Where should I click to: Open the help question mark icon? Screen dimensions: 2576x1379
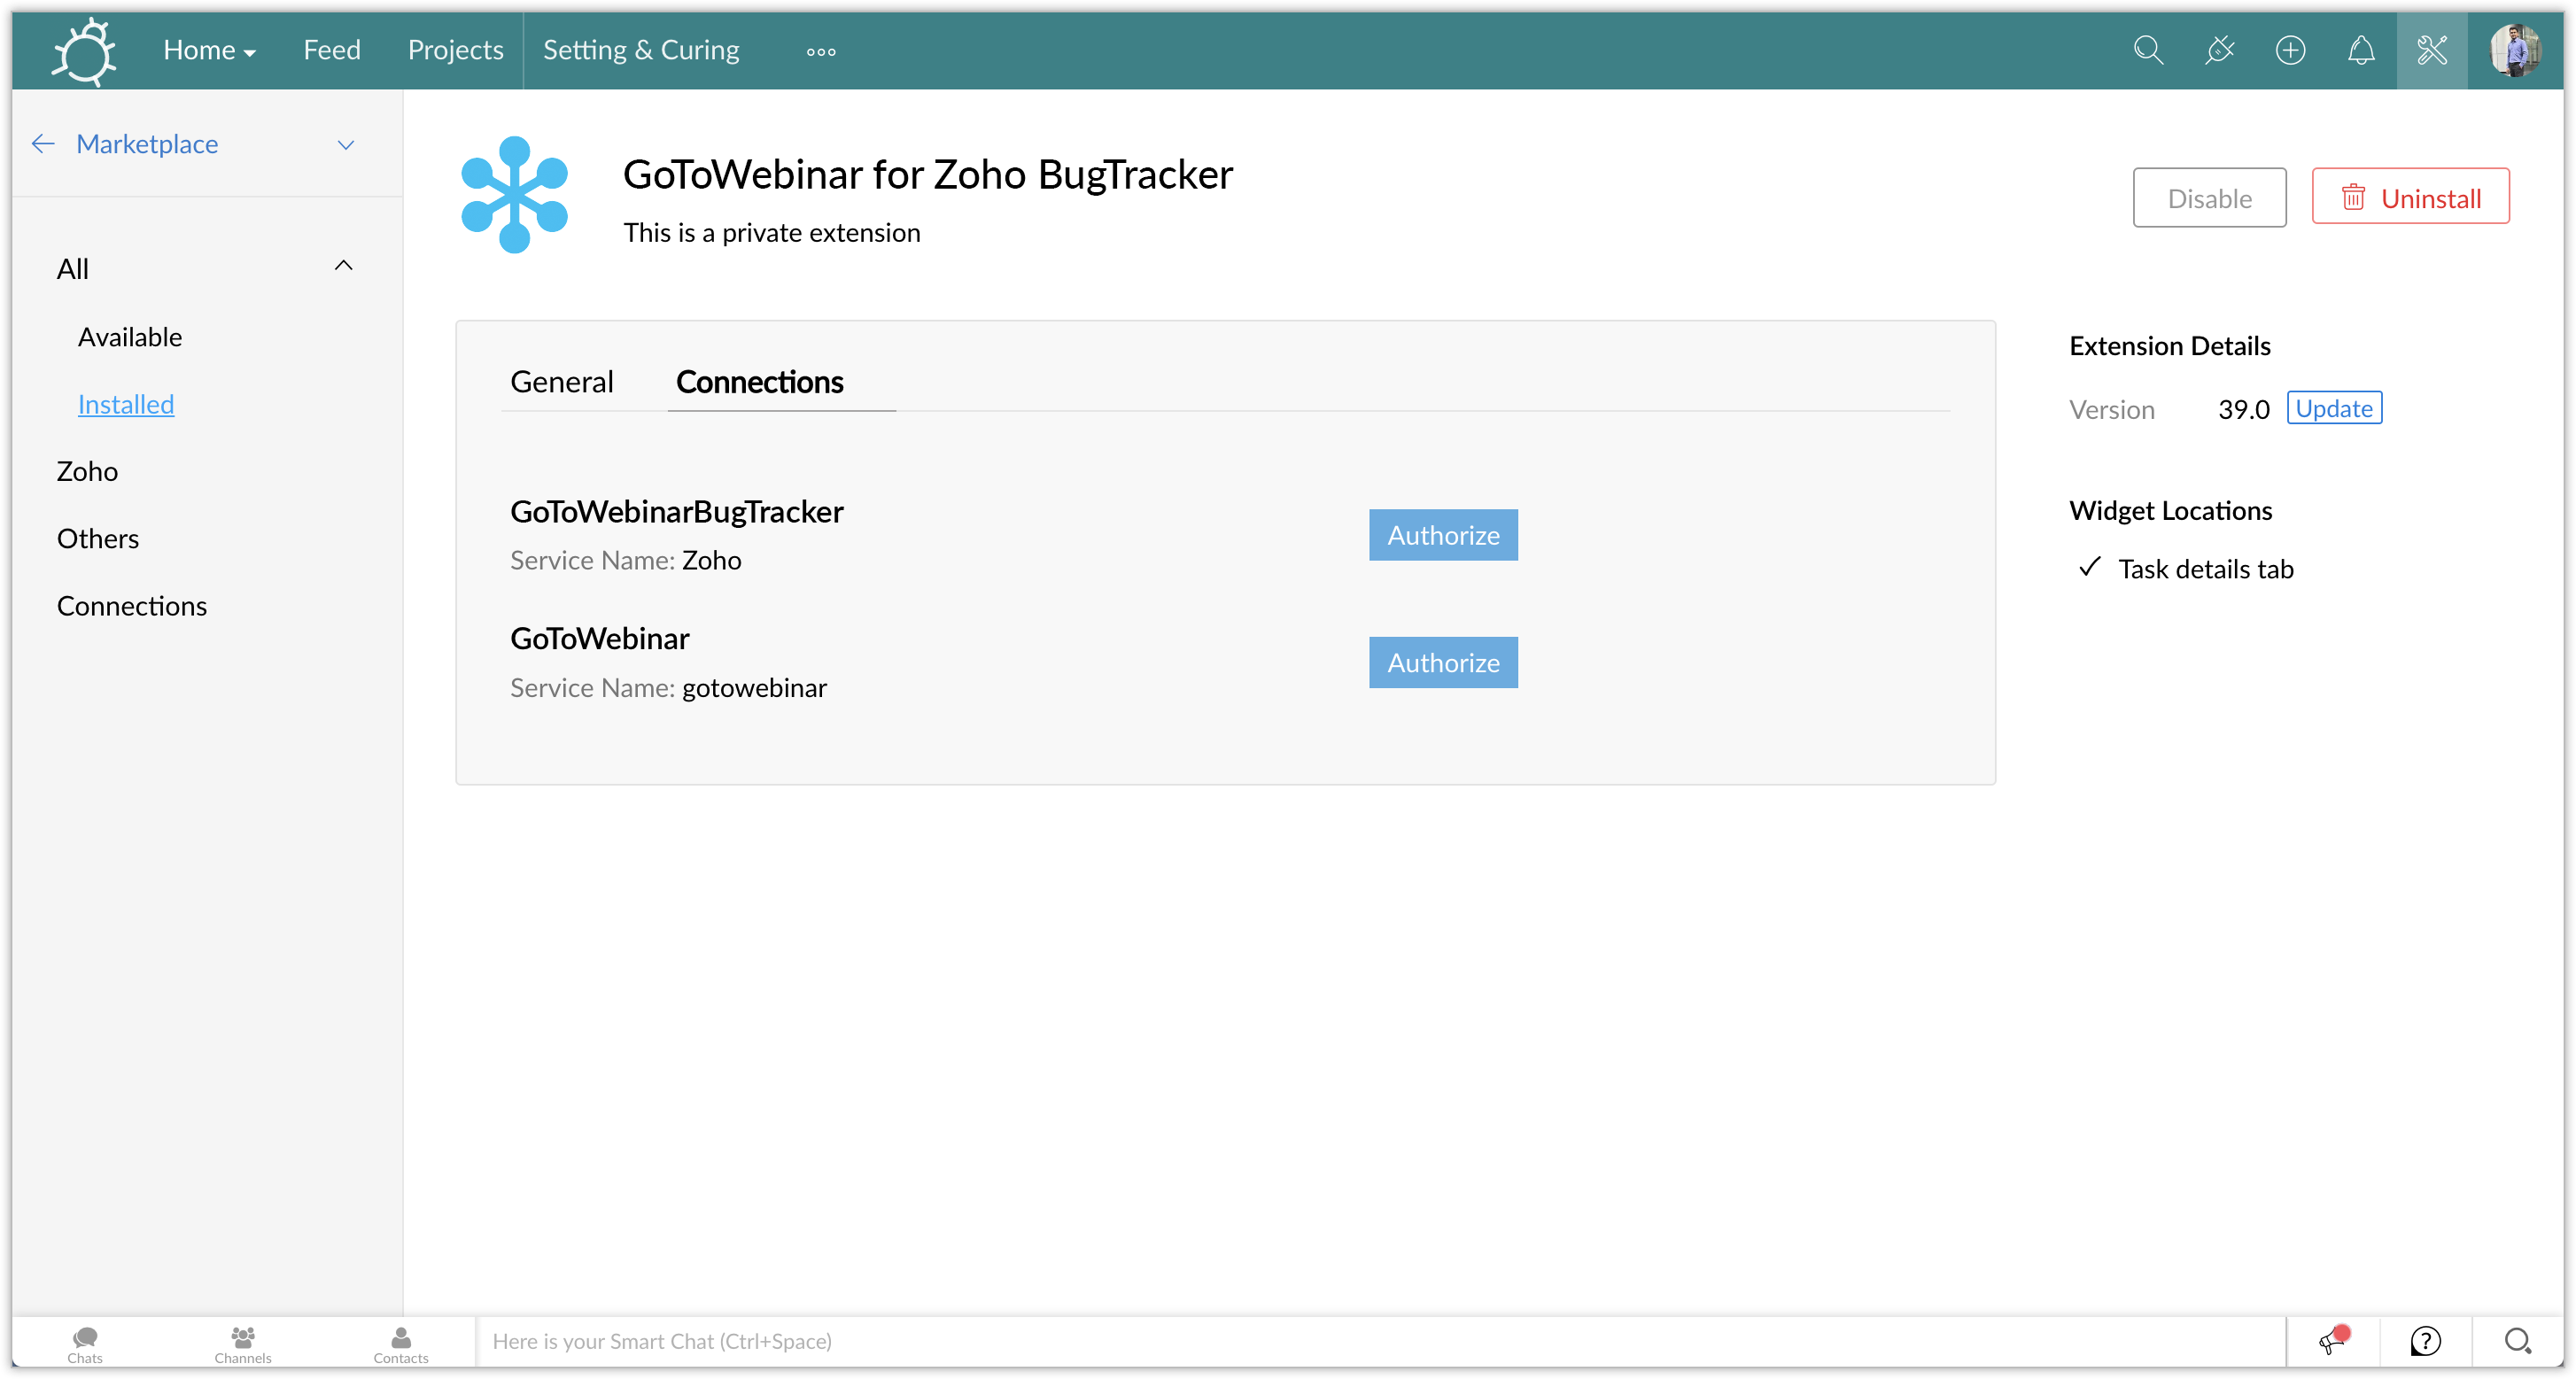click(x=2426, y=1341)
